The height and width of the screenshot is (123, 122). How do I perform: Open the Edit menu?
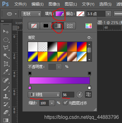[38, 4]
